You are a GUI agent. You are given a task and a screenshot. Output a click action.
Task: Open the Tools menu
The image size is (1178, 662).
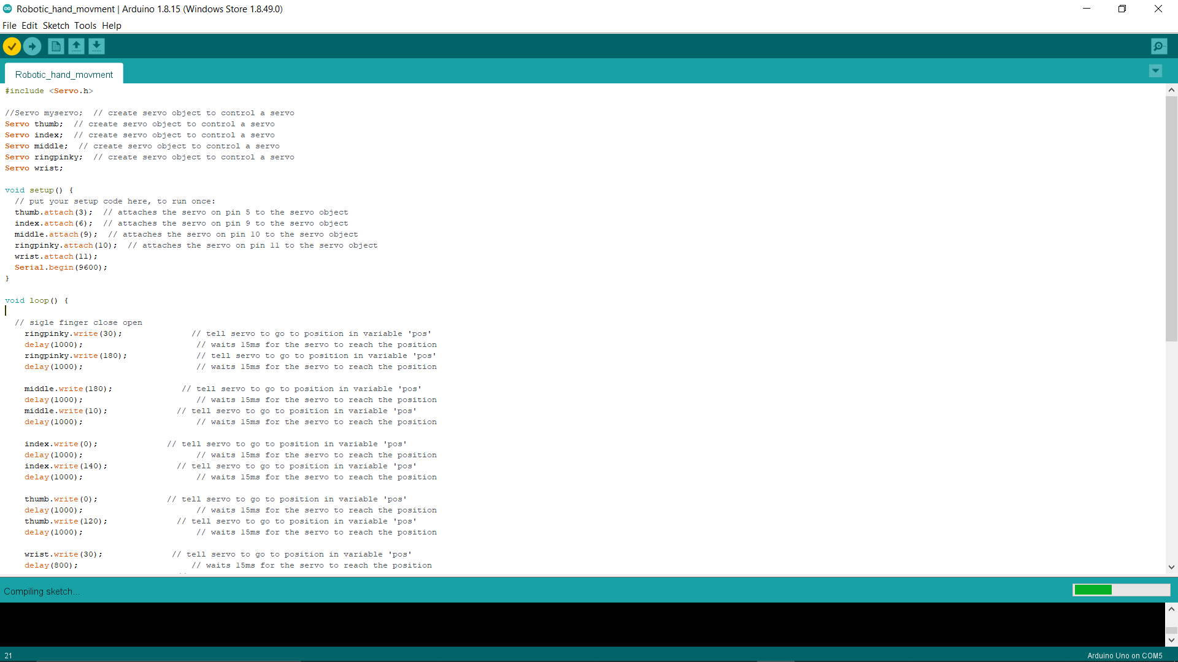point(85,26)
